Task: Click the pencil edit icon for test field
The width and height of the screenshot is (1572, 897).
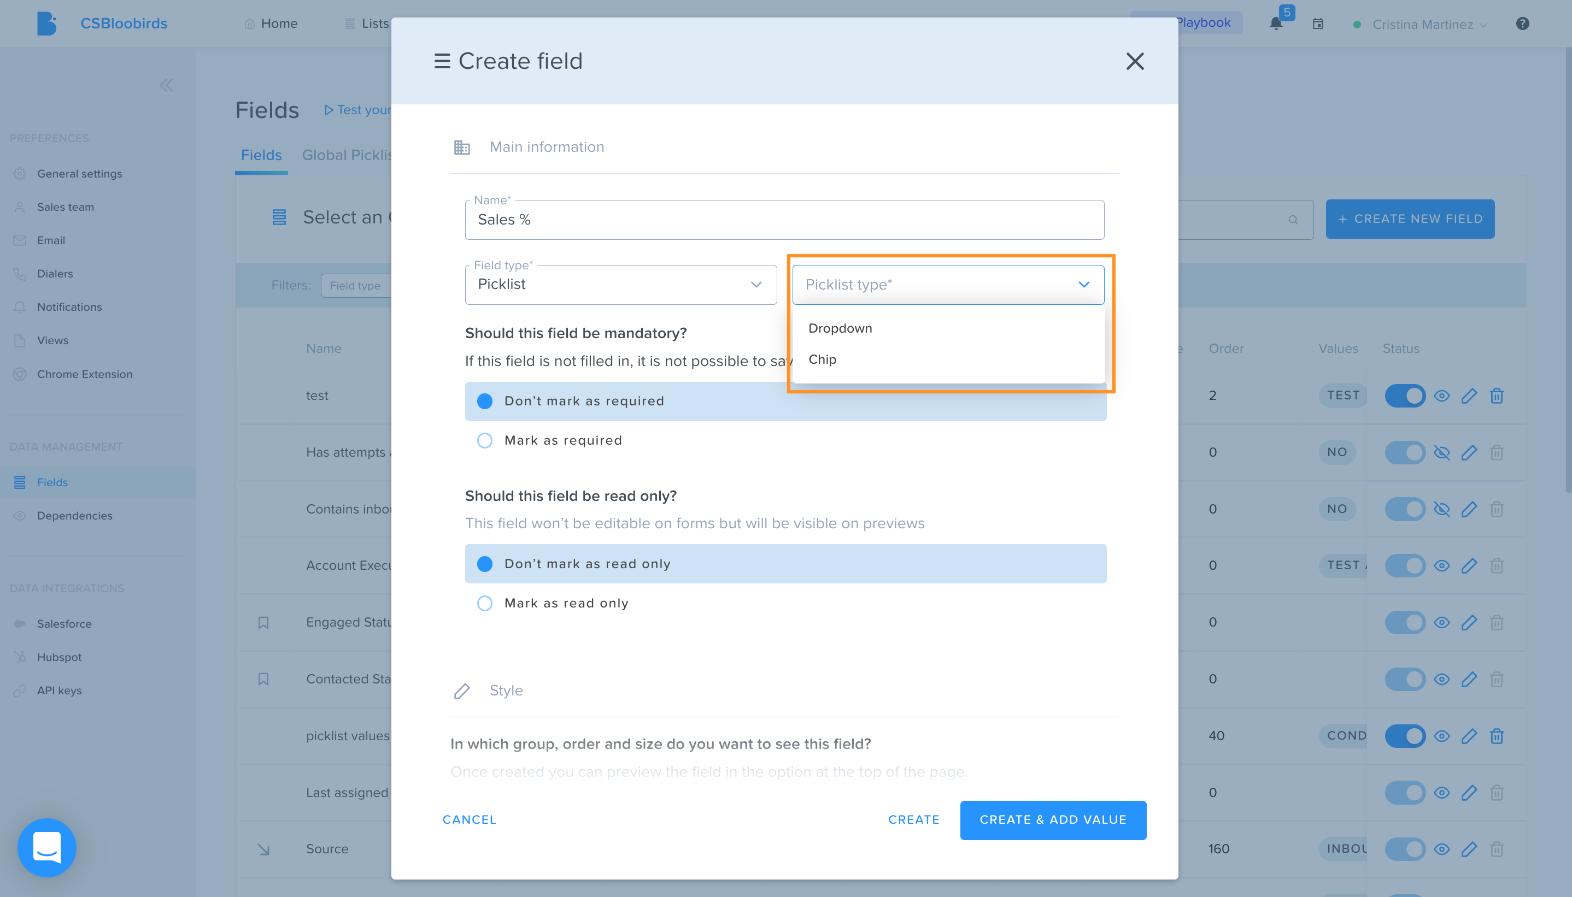Action: click(x=1469, y=396)
